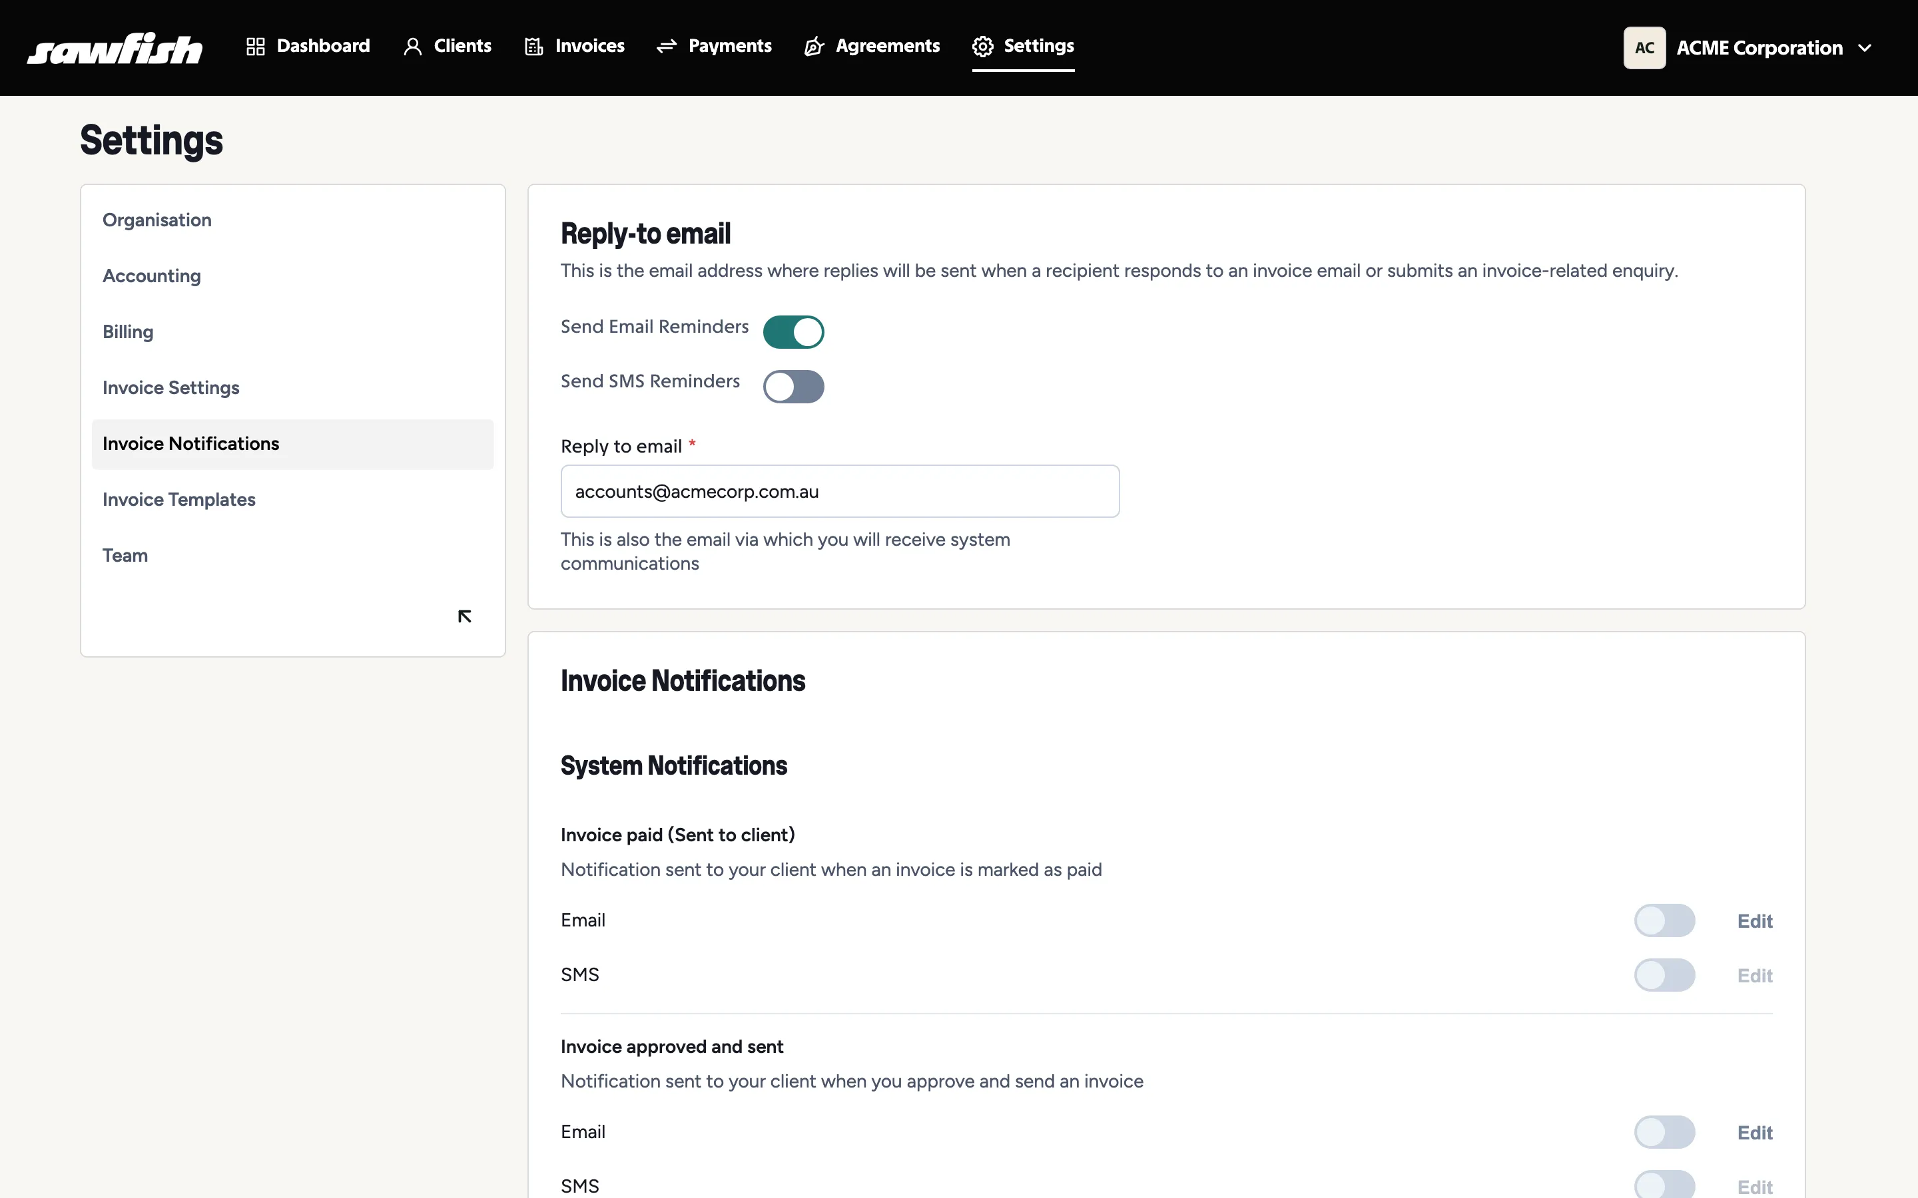Click the sawfish logo
This screenshot has width=1918, height=1198.
tap(115, 47)
